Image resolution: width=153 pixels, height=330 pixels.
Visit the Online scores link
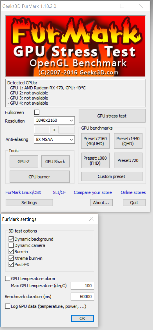tap(133, 192)
